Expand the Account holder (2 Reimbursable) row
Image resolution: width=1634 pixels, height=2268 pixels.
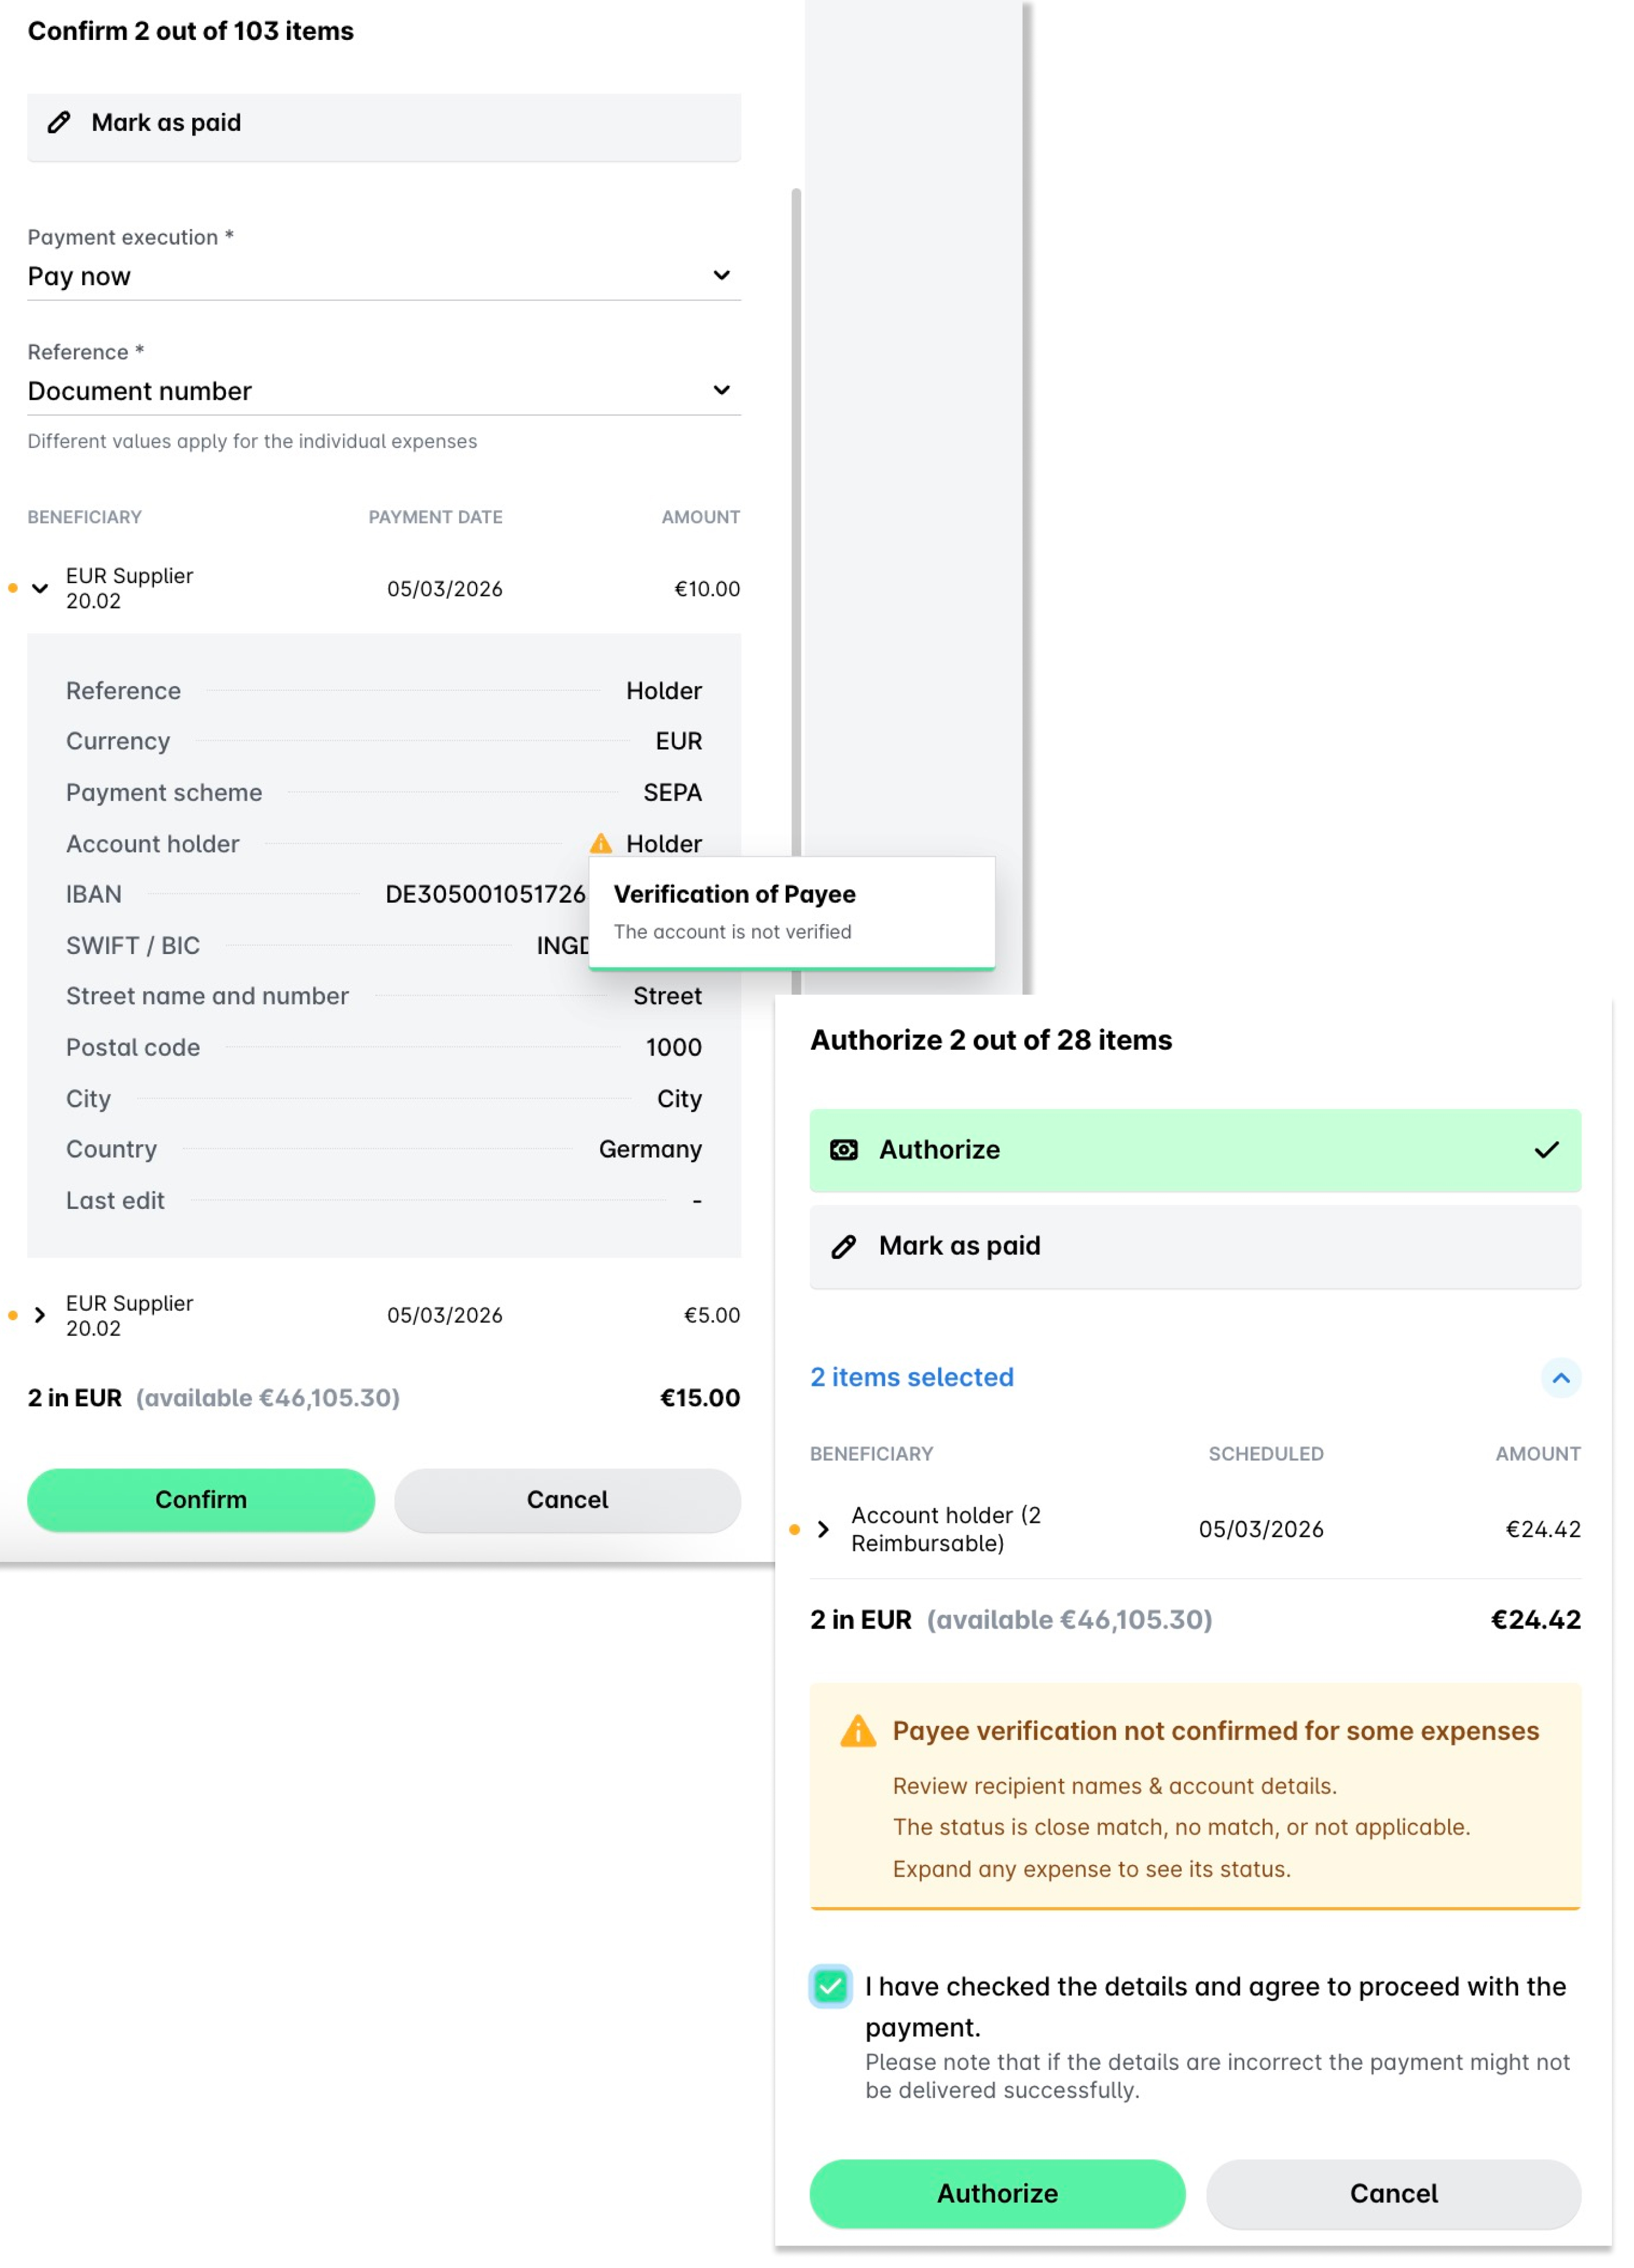pos(823,1529)
